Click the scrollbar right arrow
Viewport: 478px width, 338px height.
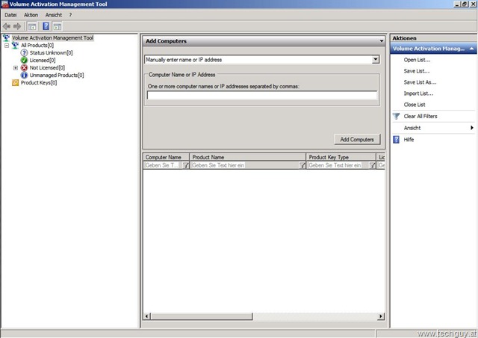(x=381, y=316)
